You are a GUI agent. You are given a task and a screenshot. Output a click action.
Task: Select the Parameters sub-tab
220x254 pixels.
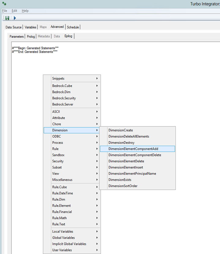[17, 36]
